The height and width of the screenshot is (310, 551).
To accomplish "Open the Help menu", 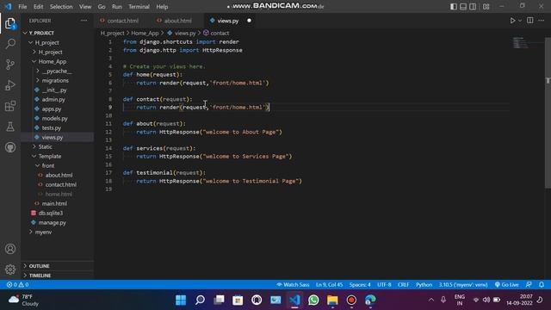I will [162, 7].
